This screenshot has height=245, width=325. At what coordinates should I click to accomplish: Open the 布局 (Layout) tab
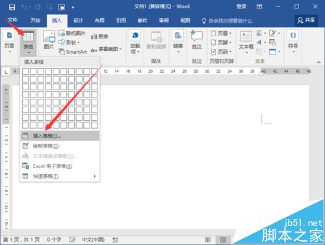99,20
